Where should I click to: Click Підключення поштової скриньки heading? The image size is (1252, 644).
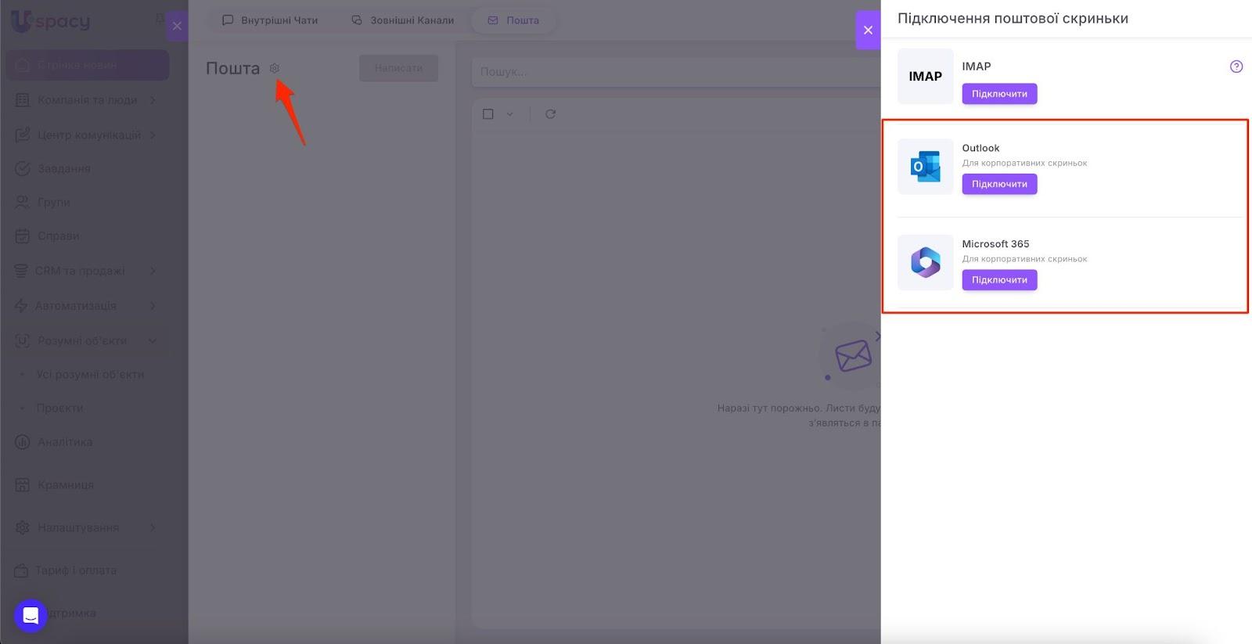[x=1013, y=19]
